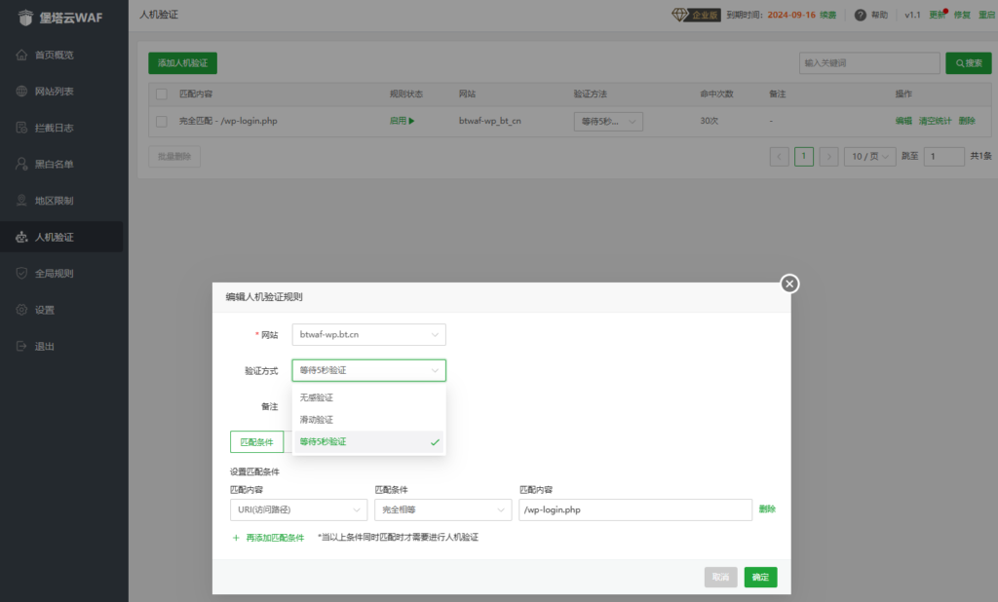The image size is (998, 602).
Task: Open the row's 等待5秒 method dropdown
Action: [x=608, y=121]
